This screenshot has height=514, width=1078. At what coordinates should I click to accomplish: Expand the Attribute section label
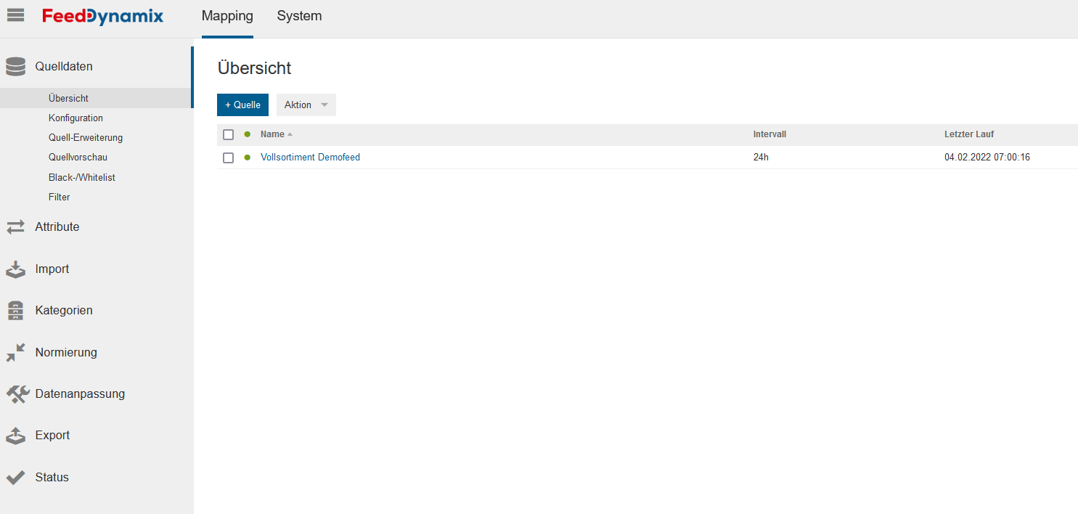pyautogui.click(x=57, y=227)
